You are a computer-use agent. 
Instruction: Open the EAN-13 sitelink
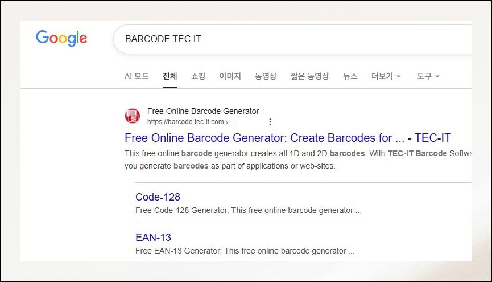(x=153, y=238)
